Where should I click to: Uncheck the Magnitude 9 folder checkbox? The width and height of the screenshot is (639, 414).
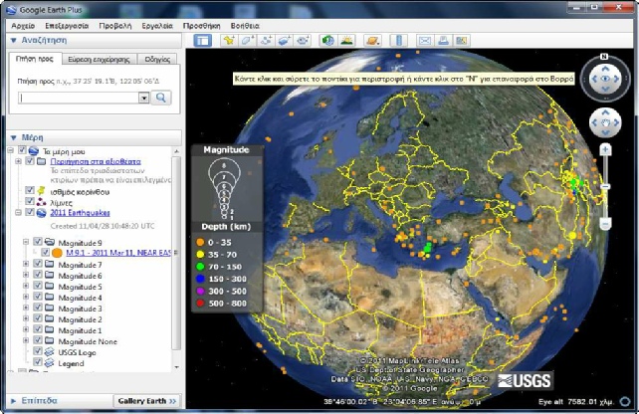38,242
